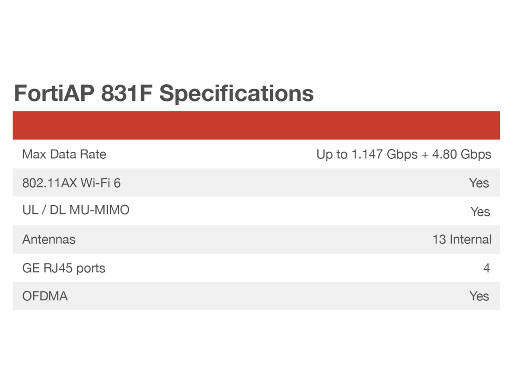Click the plus sign between data rates
Image resolution: width=513 pixels, height=384 pixels.
click(424, 155)
